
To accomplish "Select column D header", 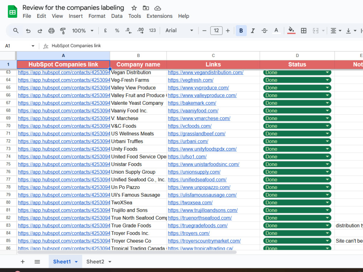I will click(x=297, y=55).
